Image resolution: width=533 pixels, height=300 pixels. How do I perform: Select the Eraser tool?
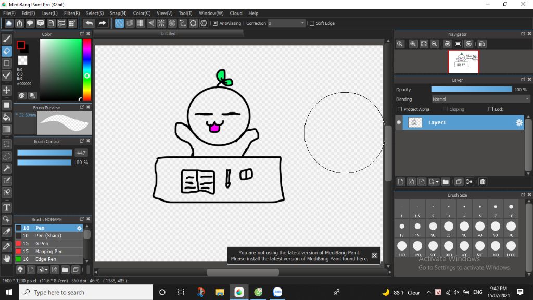[6, 52]
